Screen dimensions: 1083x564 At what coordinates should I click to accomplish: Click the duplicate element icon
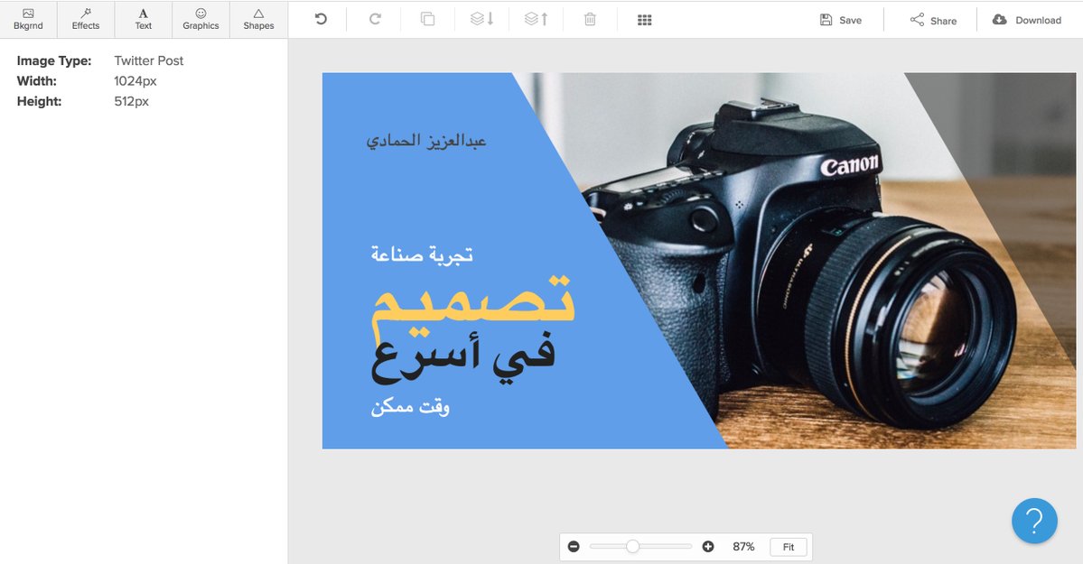click(428, 20)
